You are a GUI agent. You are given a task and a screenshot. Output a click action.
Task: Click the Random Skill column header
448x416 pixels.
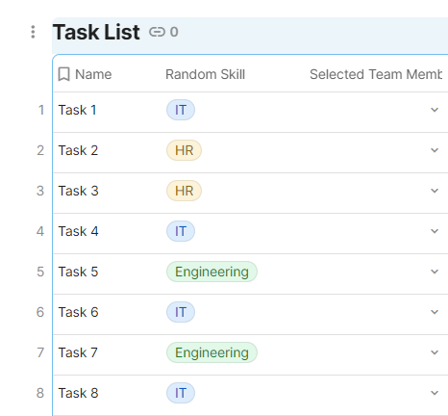pyautogui.click(x=205, y=74)
